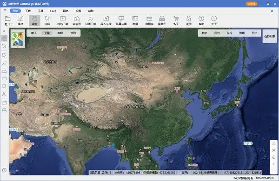Screen dimensions: 279x181
Task: Start 多边形 polygon download
Action: (77, 20)
